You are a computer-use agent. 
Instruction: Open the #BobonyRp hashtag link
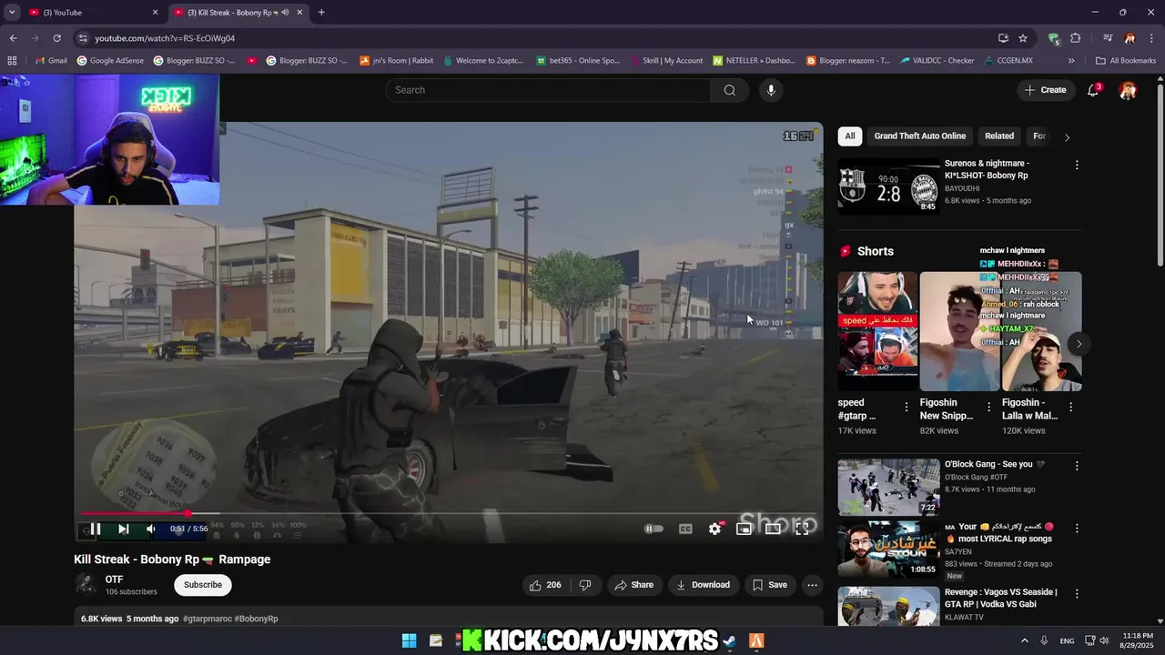pyautogui.click(x=257, y=619)
